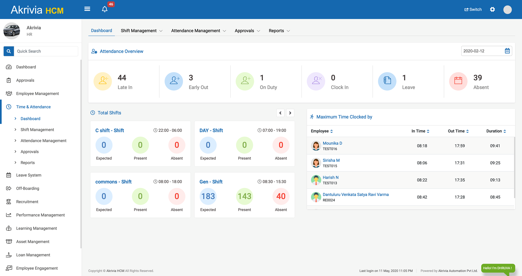Expand Shift Management dropdown in top tabs

point(141,31)
